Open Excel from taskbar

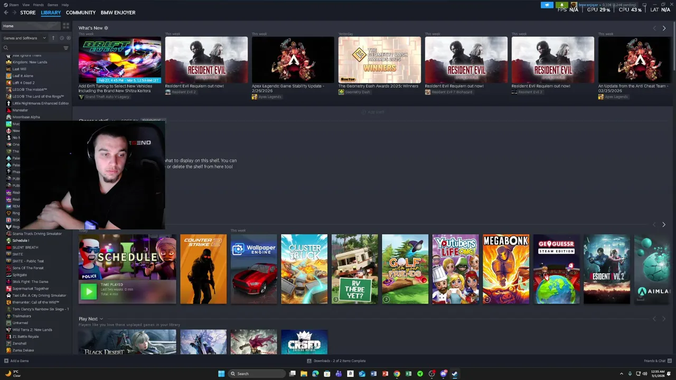click(x=408, y=374)
